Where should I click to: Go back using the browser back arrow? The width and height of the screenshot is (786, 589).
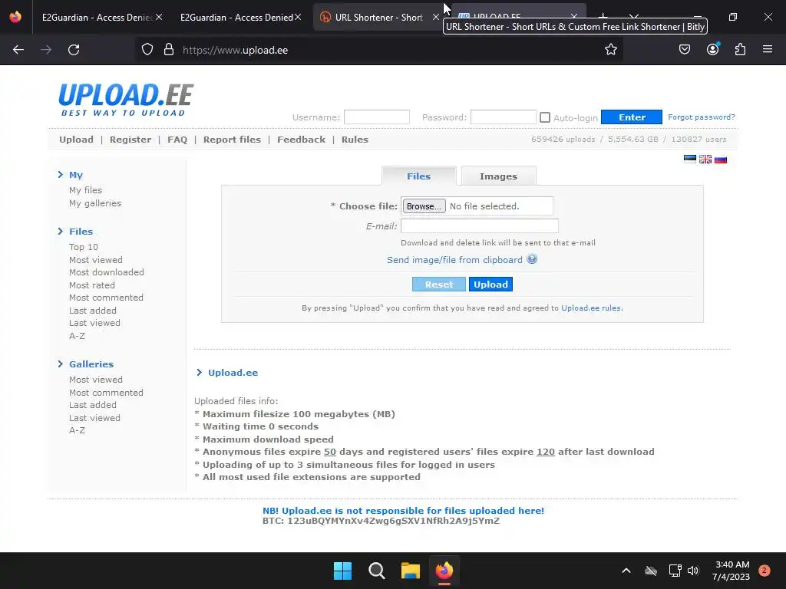[x=18, y=50]
